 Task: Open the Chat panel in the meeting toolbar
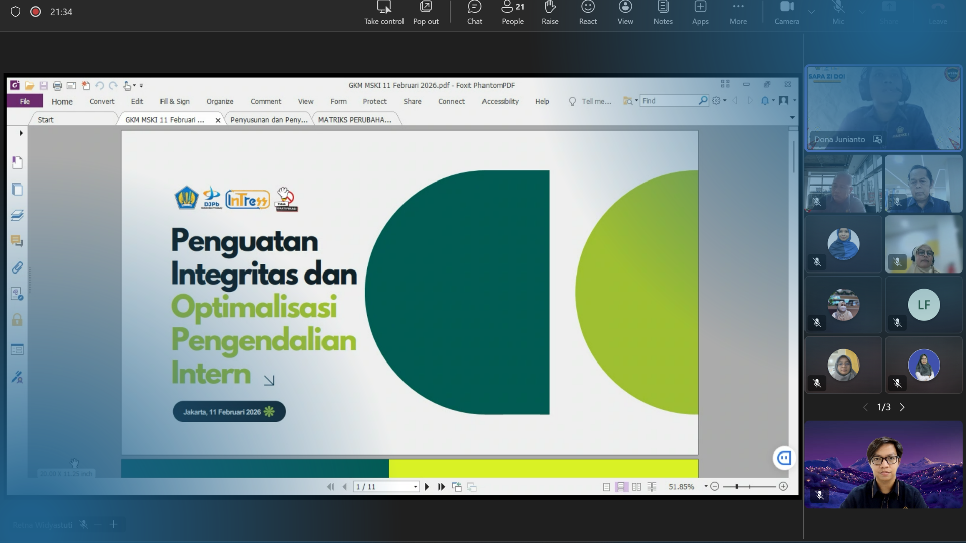tap(474, 13)
